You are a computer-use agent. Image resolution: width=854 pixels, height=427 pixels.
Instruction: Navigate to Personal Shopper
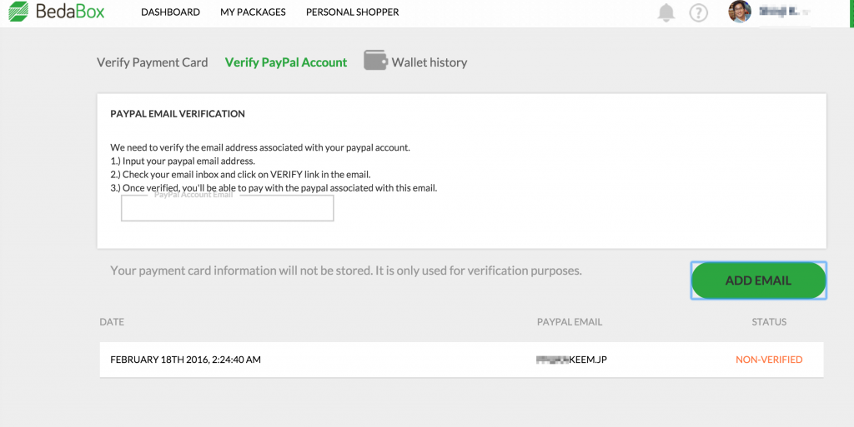coord(352,12)
